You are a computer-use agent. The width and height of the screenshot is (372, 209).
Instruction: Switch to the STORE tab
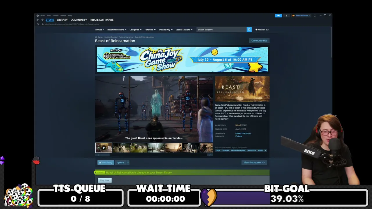[x=50, y=20]
